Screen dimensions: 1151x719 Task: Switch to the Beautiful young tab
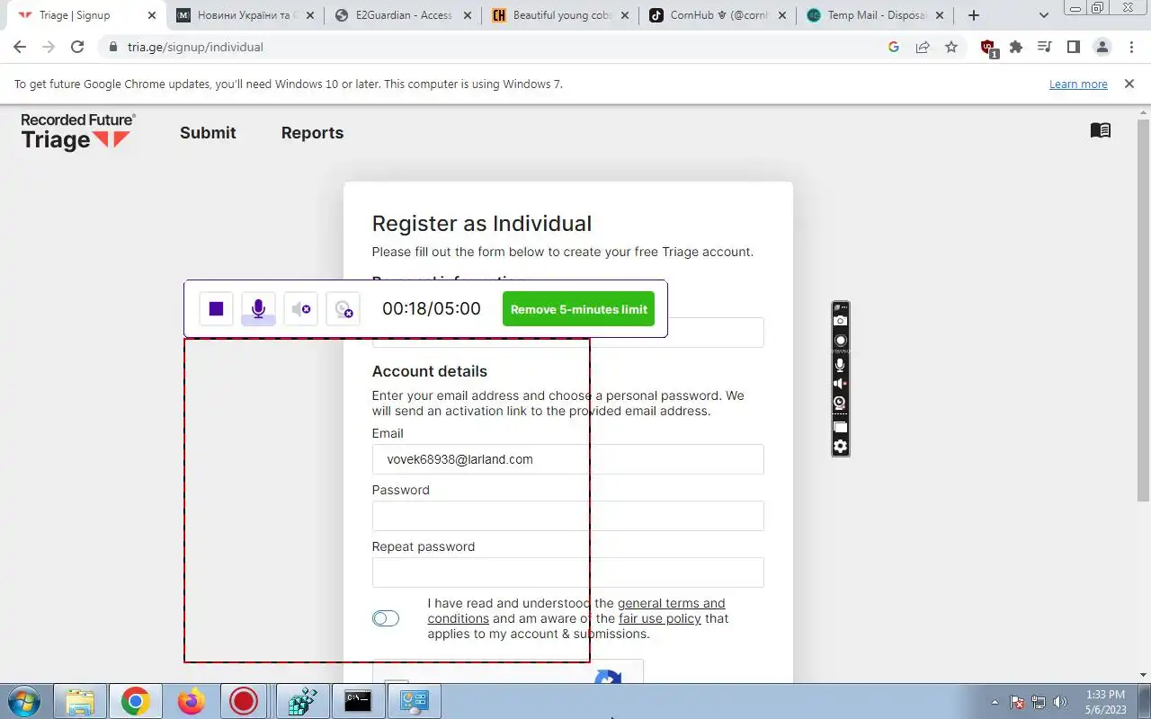(x=558, y=15)
